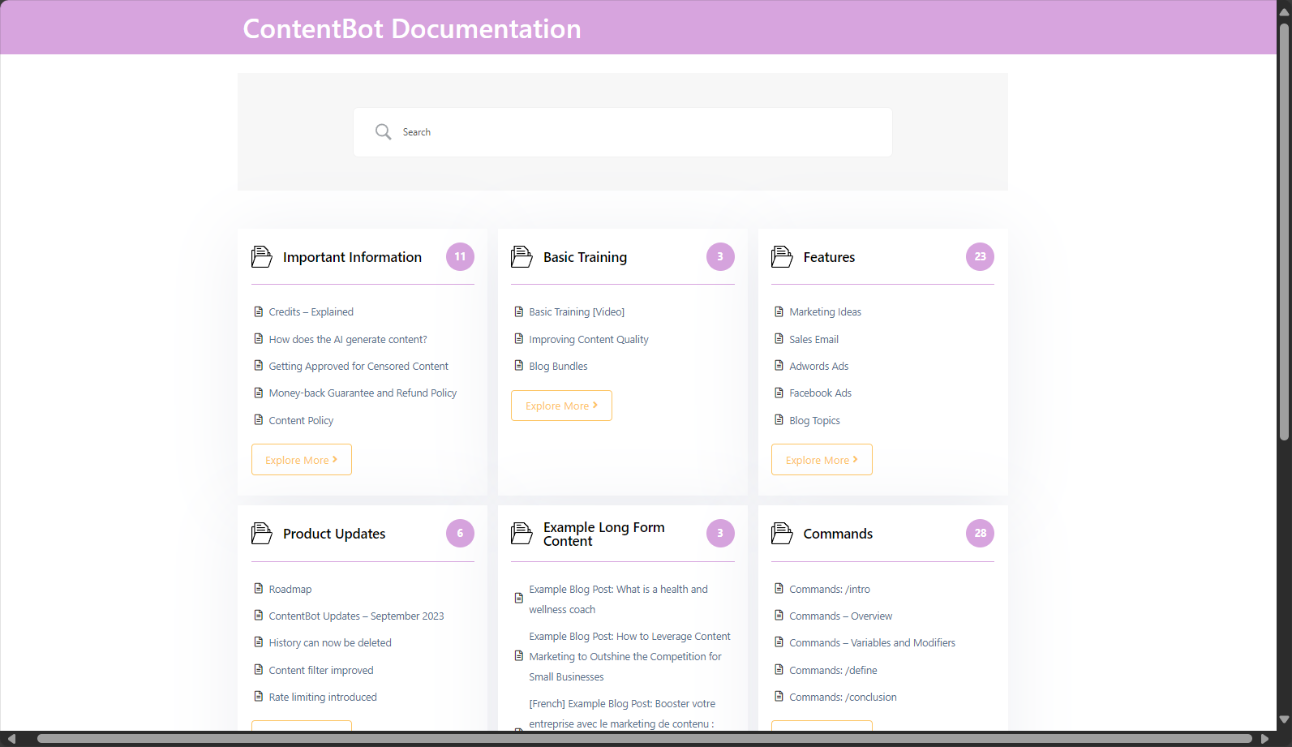Open Adwords Ads article
The height and width of the screenshot is (747, 1292).
[819, 367]
